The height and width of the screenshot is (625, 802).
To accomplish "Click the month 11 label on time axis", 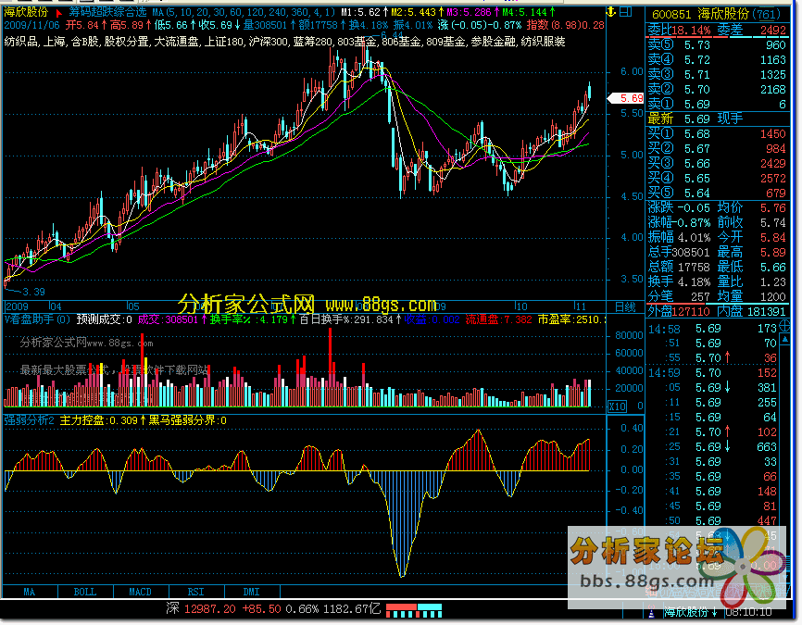I will point(580,306).
